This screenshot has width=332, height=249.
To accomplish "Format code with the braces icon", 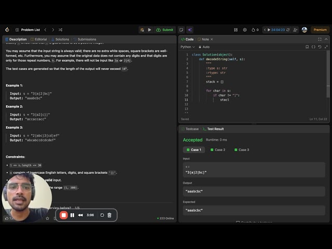I will click(313, 47).
